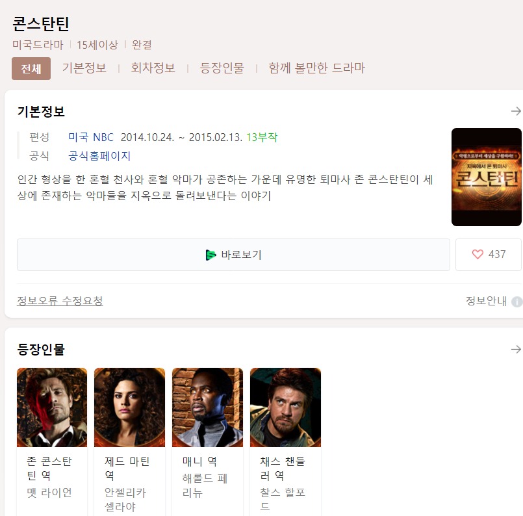The height and width of the screenshot is (516, 523).
Task: Click actor name 맷 라이언
Action: 49,493
